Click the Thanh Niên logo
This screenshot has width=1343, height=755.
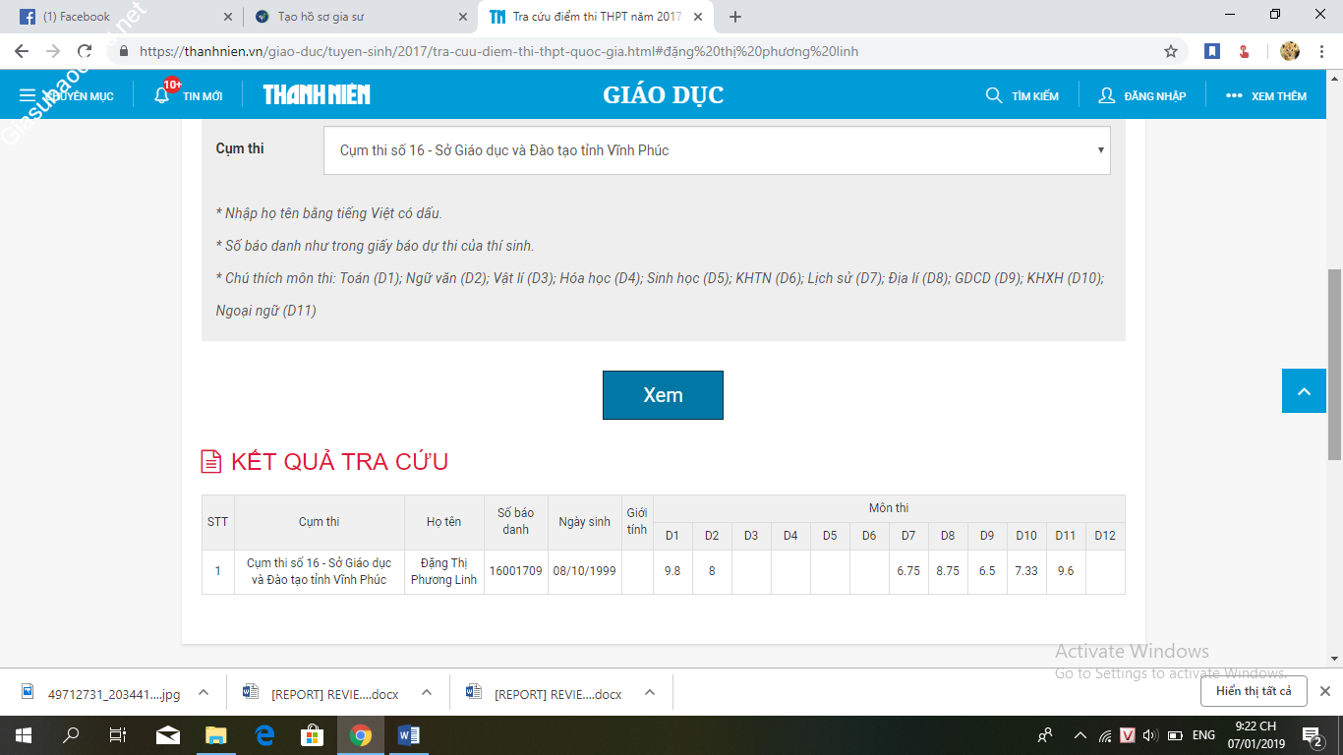point(317,95)
